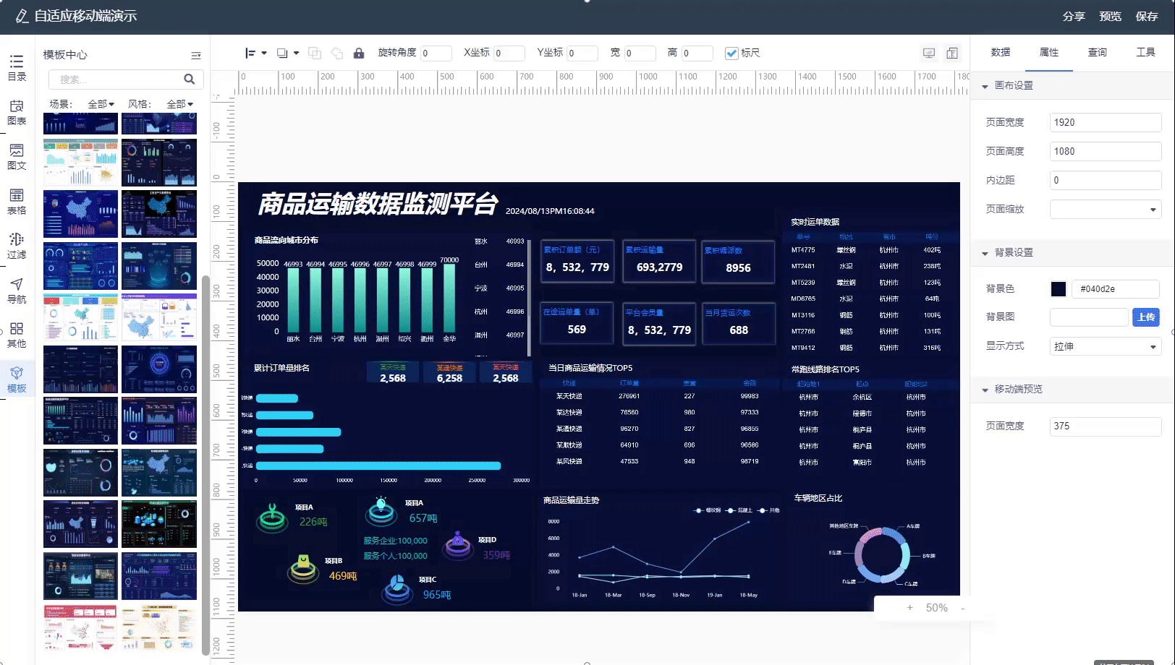Toggle the 标尺 ruler checkbox
The height and width of the screenshot is (665, 1175).
point(731,53)
